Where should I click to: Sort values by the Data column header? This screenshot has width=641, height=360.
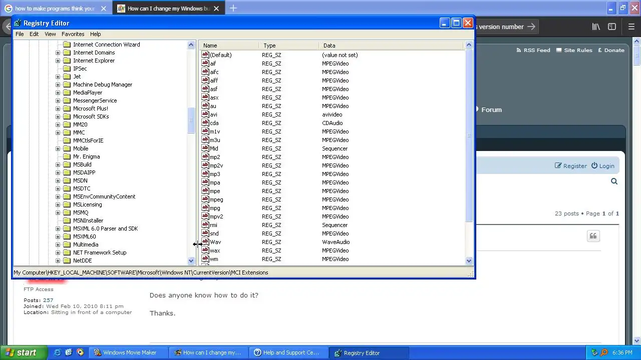tap(392, 45)
